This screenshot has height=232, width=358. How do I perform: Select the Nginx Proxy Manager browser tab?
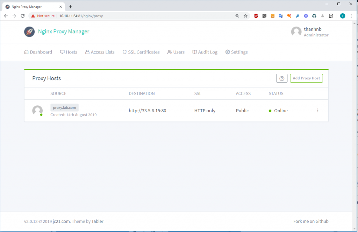(33, 7)
